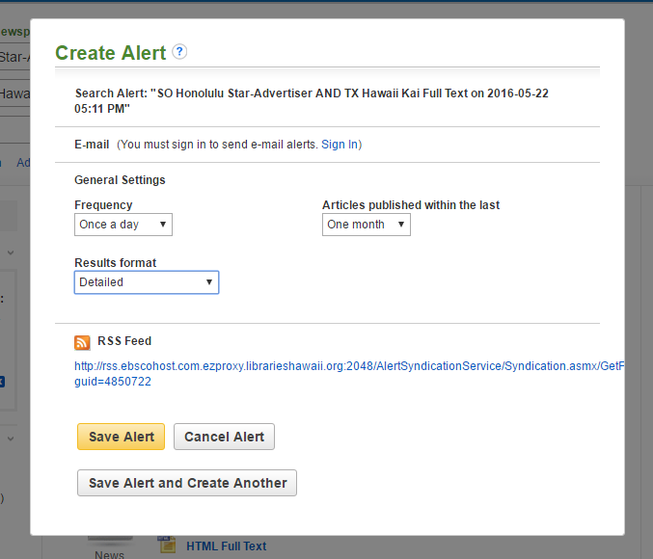Click the Create Alert heading
Image resolution: width=653 pixels, height=559 pixels.
111,53
